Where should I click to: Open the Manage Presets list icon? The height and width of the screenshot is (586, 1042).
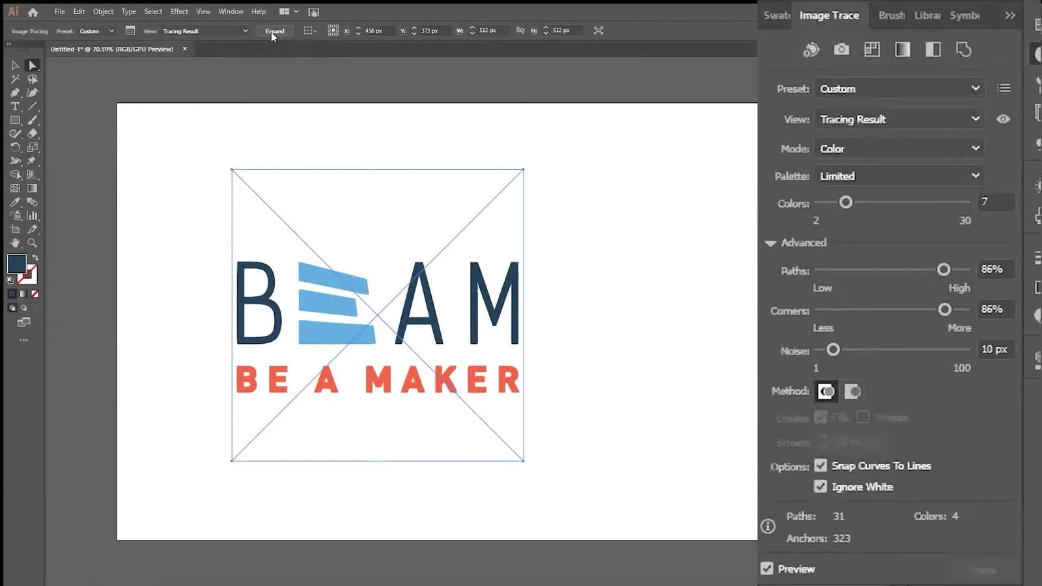(1004, 88)
